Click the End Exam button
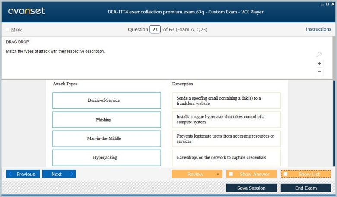337x197 pixels. coord(305,188)
